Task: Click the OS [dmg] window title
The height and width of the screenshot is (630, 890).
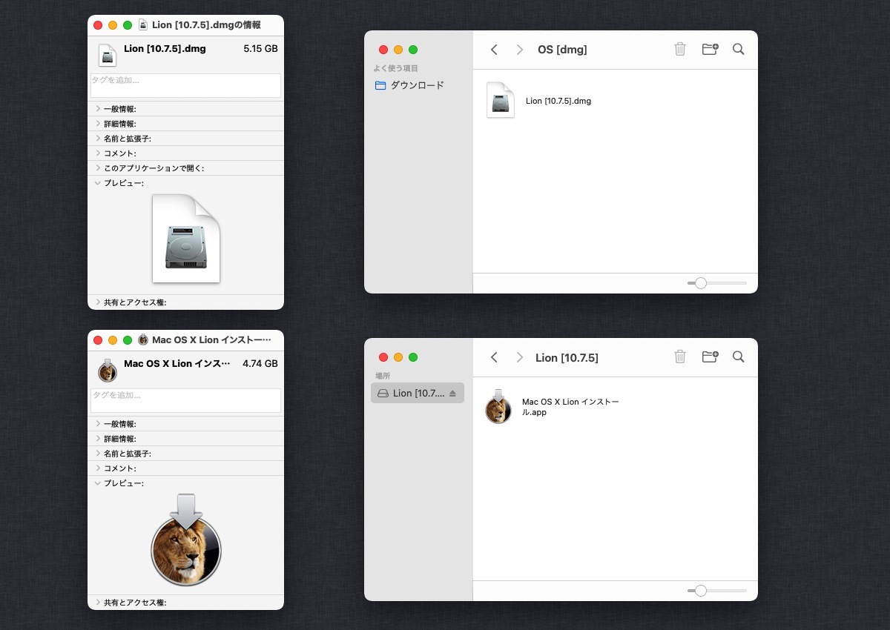Action: pyautogui.click(x=562, y=50)
